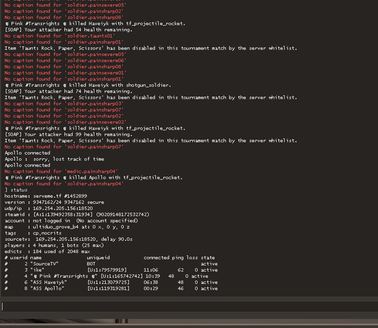Select the sourcetv delay 90.0s line
Viewport: 378px width, 328px height.
[68, 239]
